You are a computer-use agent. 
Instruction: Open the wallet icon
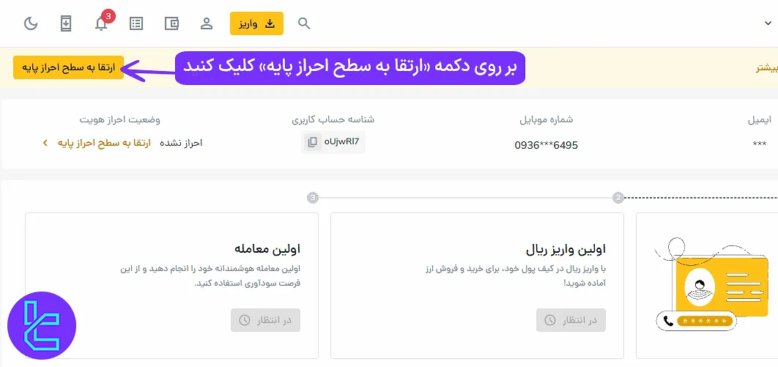[172, 23]
